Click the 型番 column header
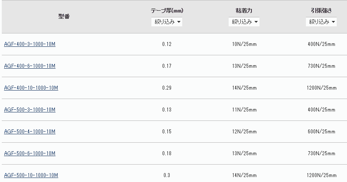 click(63, 16)
